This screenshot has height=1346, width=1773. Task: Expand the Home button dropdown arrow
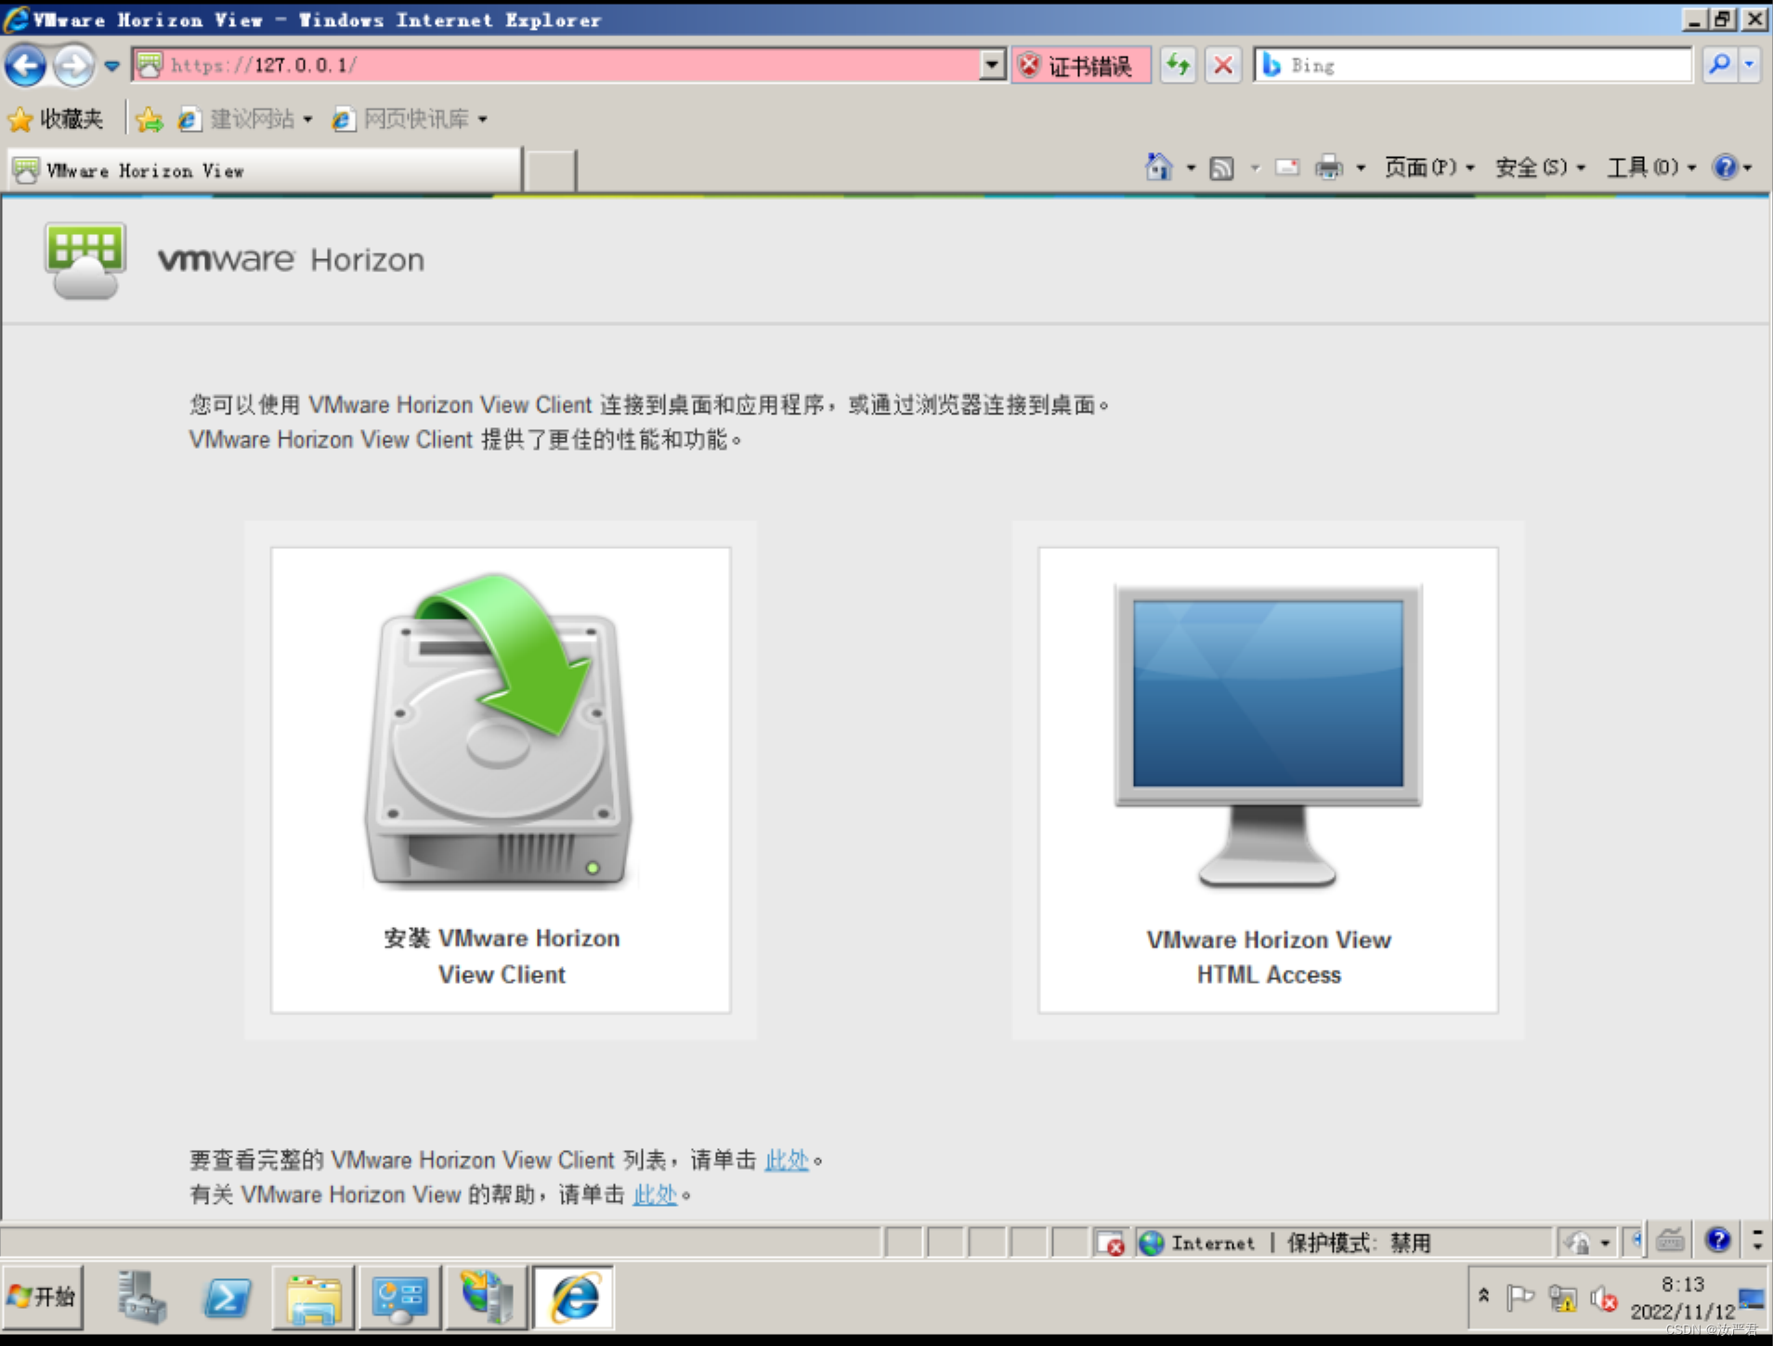1191,168
